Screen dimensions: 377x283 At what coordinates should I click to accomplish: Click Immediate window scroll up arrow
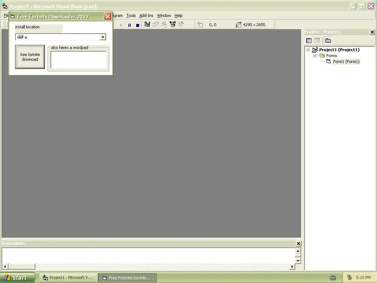[298, 251]
